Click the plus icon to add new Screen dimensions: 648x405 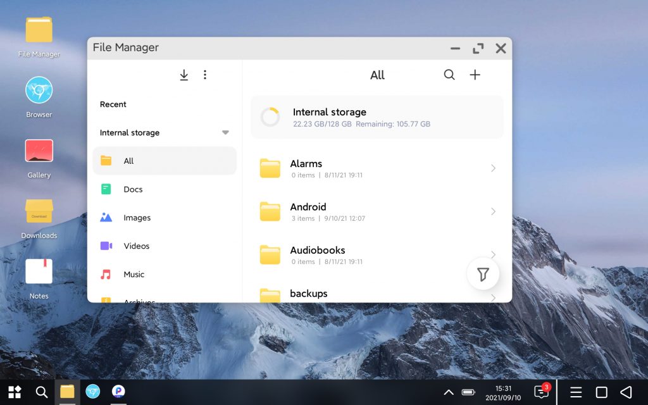(x=475, y=75)
